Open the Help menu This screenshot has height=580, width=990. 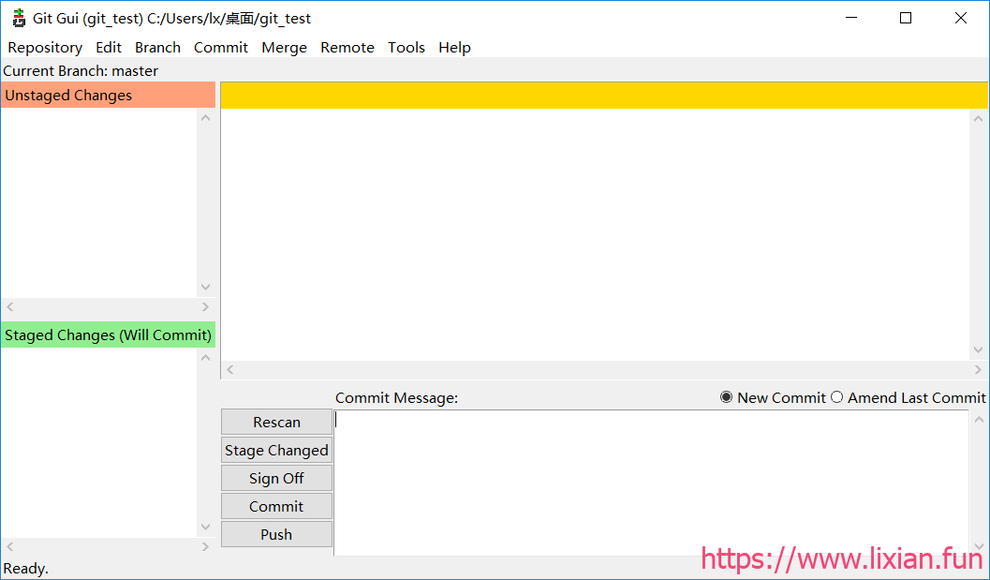click(x=454, y=48)
